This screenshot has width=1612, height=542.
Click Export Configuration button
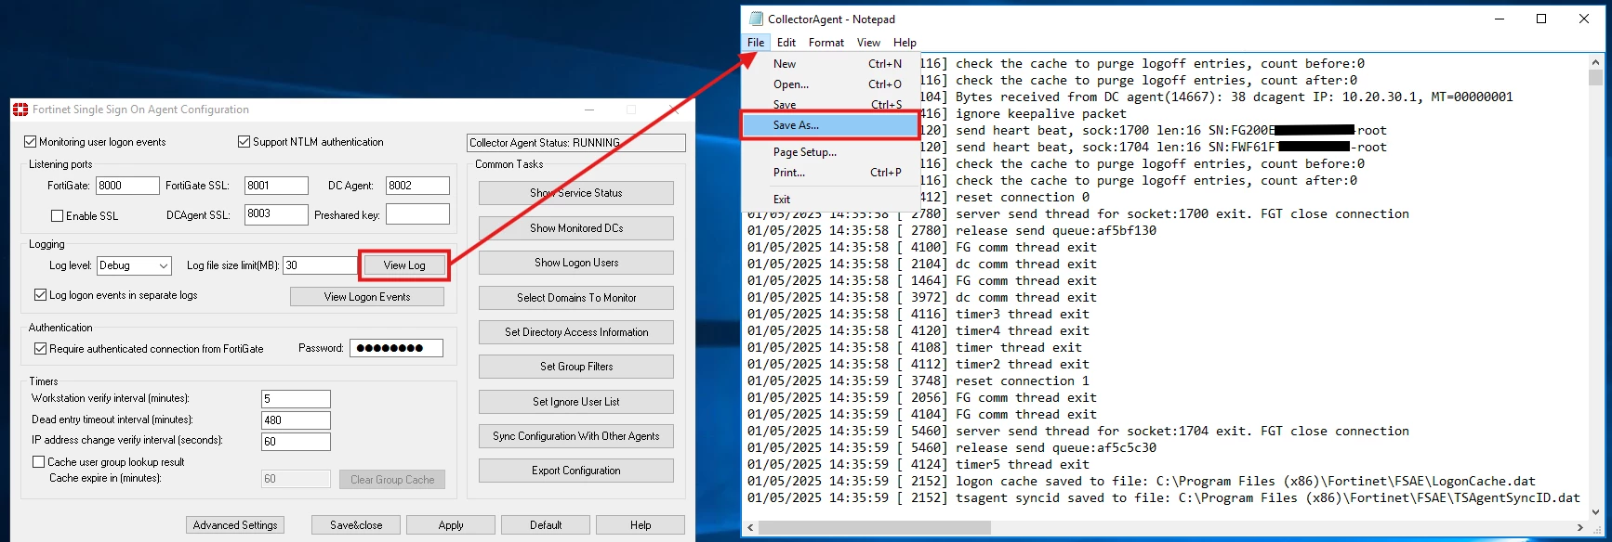(x=576, y=471)
